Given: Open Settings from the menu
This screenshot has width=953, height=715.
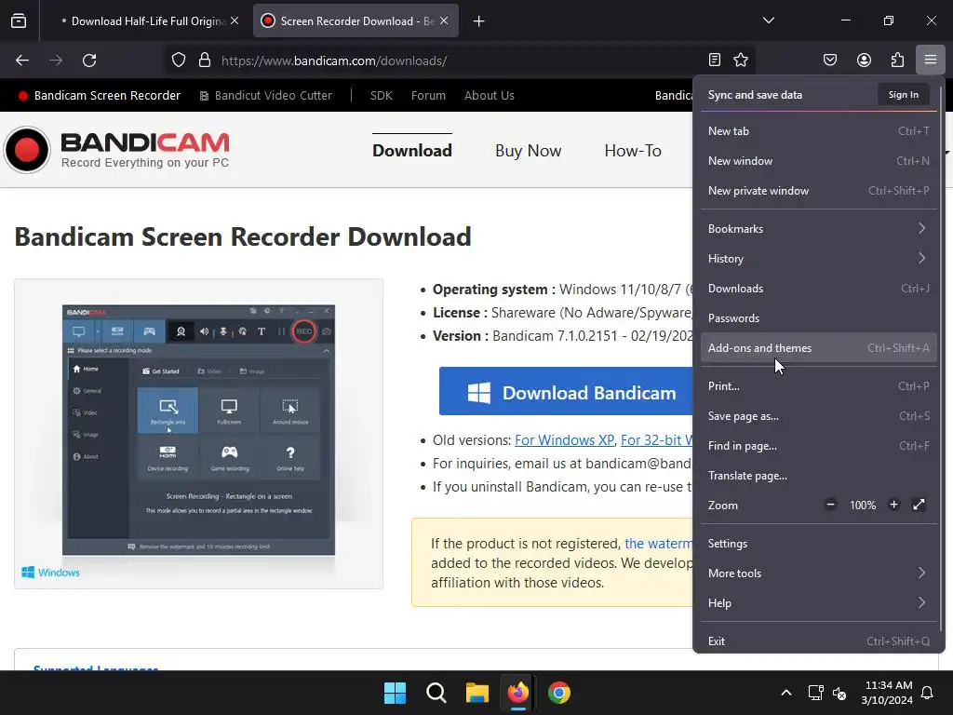Looking at the screenshot, I should click(x=819, y=543).
